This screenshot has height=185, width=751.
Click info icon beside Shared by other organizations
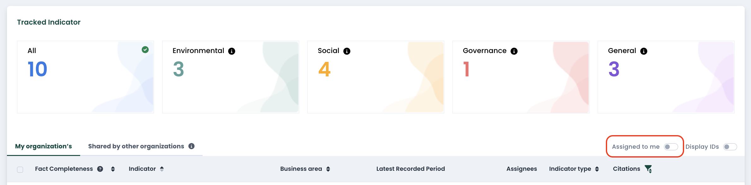[x=192, y=146]
